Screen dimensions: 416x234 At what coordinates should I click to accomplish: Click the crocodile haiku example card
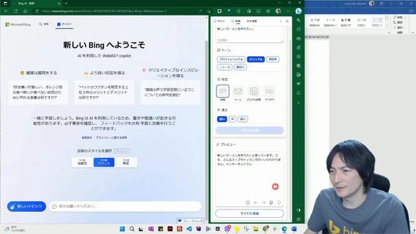170,92
